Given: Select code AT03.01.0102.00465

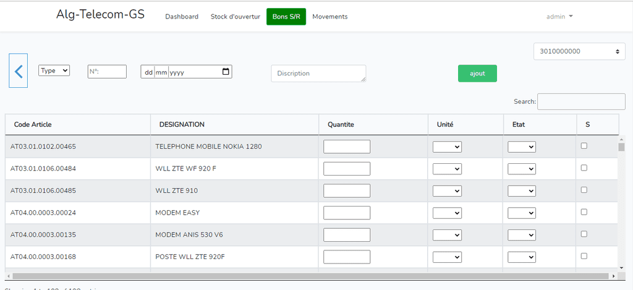Looking at the screenshot, I should [43, 147].
